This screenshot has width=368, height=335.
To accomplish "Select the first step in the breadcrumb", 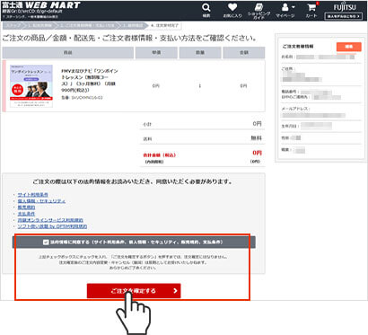I will 13,25.
